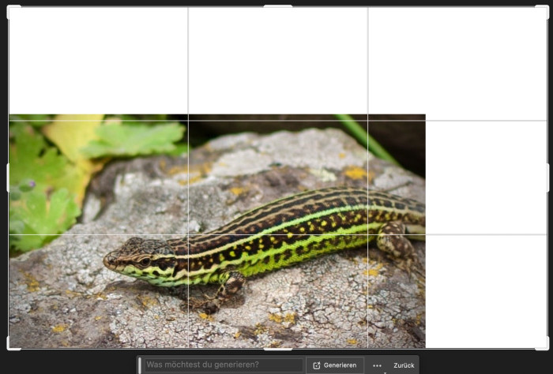553x374 pixels.
Task: Click the left-middle crop edge handle
Action: click(9, 178)
